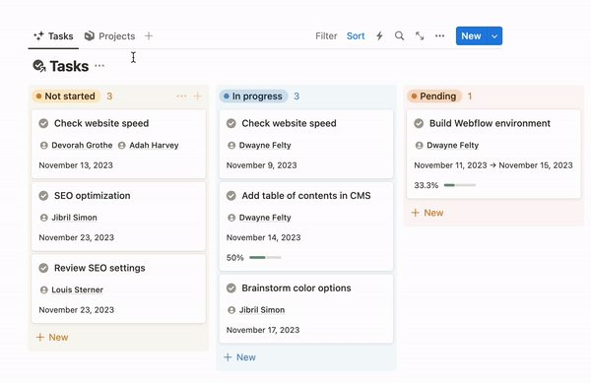Click the Projects tab box icon

coord(90,35)
